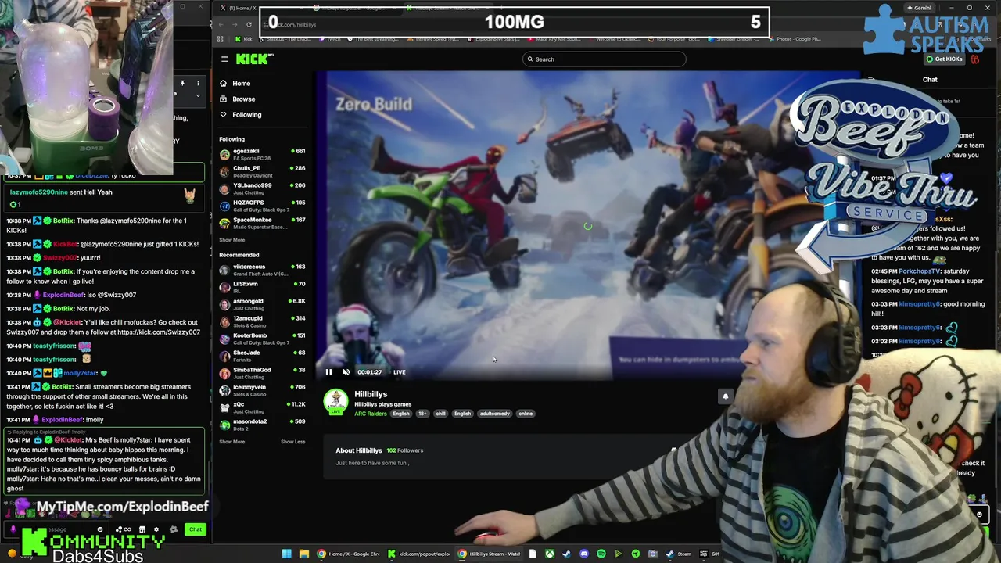Click the LIVE indicator in player
This screenshot has height=563, width=1001.
pyautogui.click(x=399, y=372)
